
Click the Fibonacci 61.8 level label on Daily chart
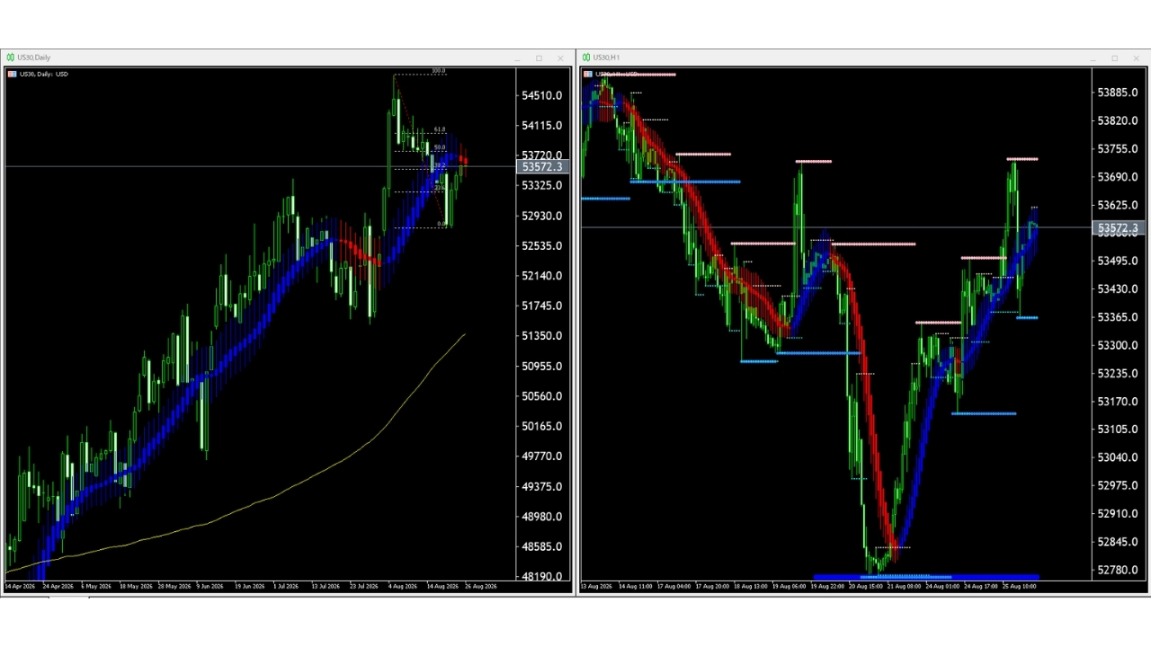pyautogui.click(x=439, y=130)
